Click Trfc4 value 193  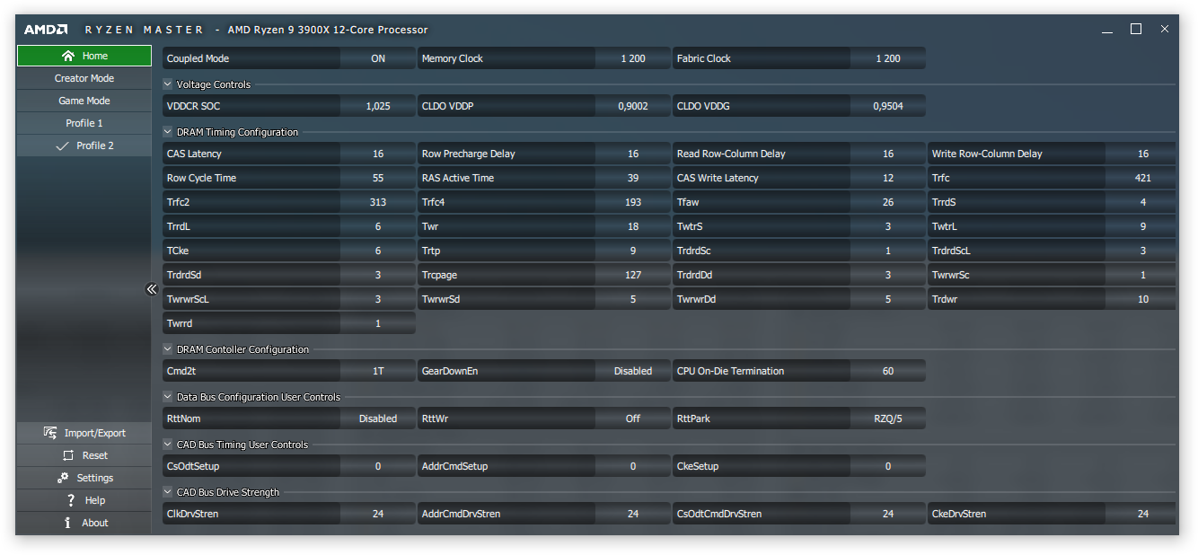point(633,202)
